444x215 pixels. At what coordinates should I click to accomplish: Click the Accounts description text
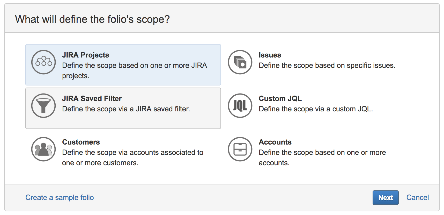[322, 157]
